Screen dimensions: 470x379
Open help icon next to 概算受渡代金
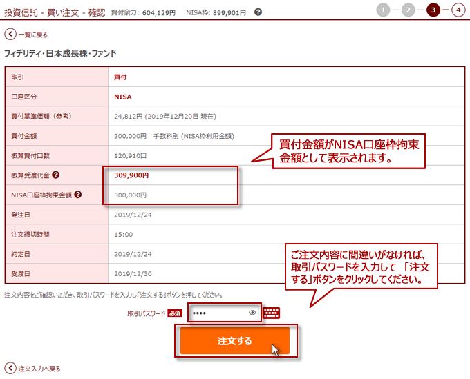(56, 175)
